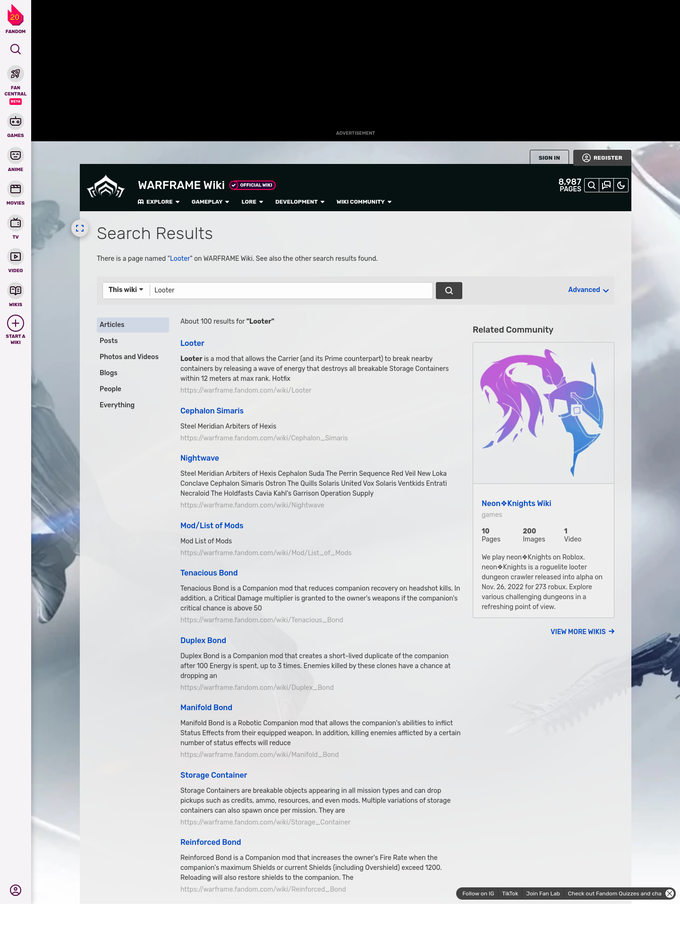680x945 pixels.
Task: Open the Looter search result title
Action: [192, 343]
